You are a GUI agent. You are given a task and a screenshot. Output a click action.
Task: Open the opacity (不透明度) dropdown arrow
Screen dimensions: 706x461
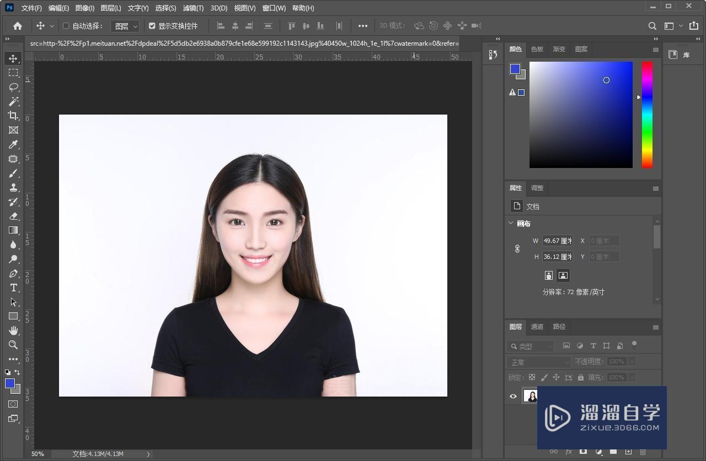[632, 362]
